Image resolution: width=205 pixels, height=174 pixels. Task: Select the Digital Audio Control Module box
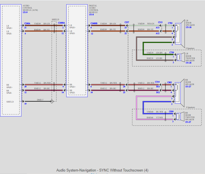coord(77,51)
